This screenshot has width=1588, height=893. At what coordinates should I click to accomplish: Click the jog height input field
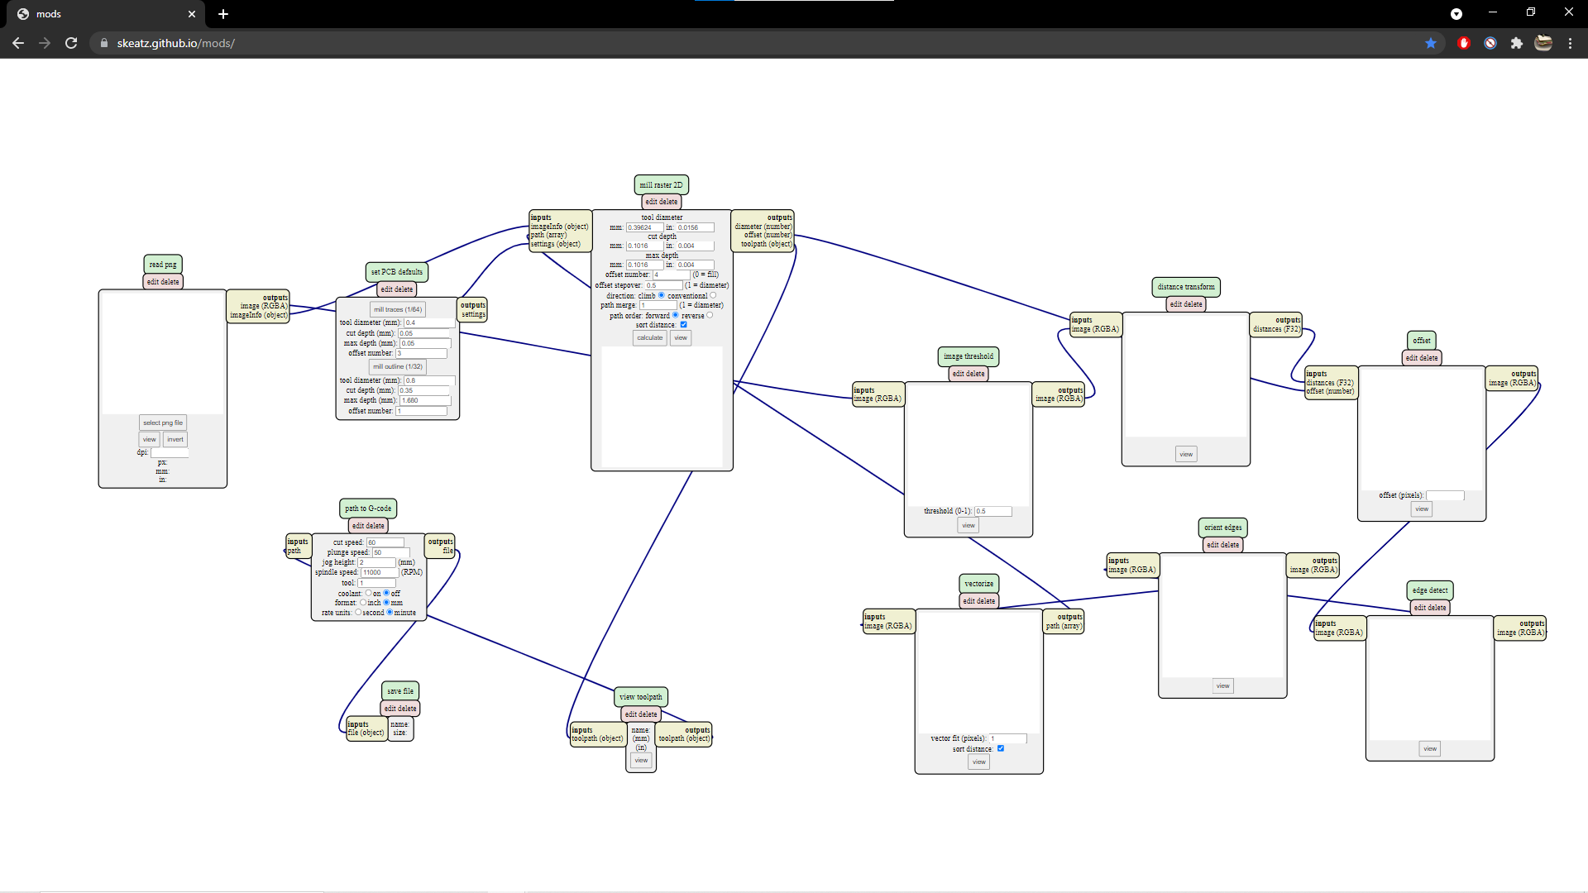click(376, 562)
